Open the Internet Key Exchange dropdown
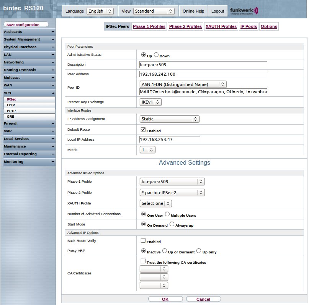 (x=150, y=102)
